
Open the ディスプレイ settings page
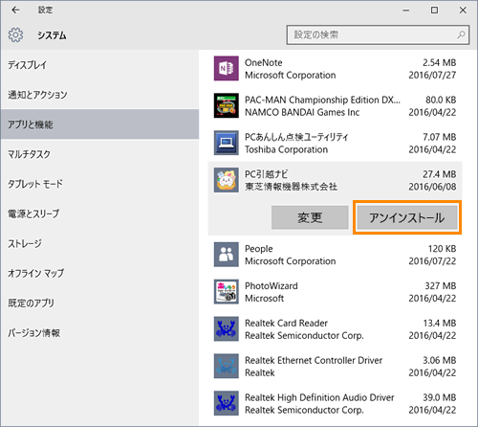coord(99,65)
